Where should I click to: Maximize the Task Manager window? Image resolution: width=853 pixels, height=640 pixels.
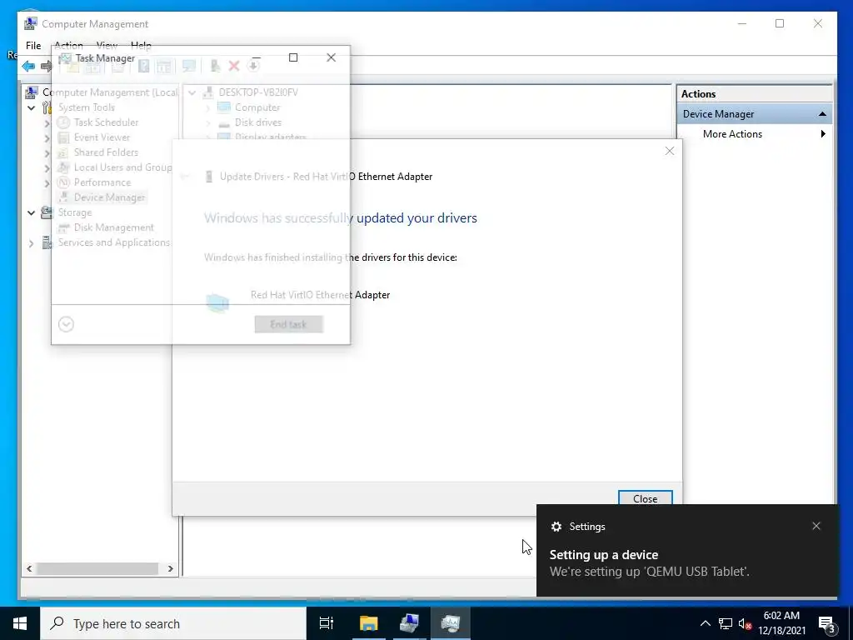point(293,57)
